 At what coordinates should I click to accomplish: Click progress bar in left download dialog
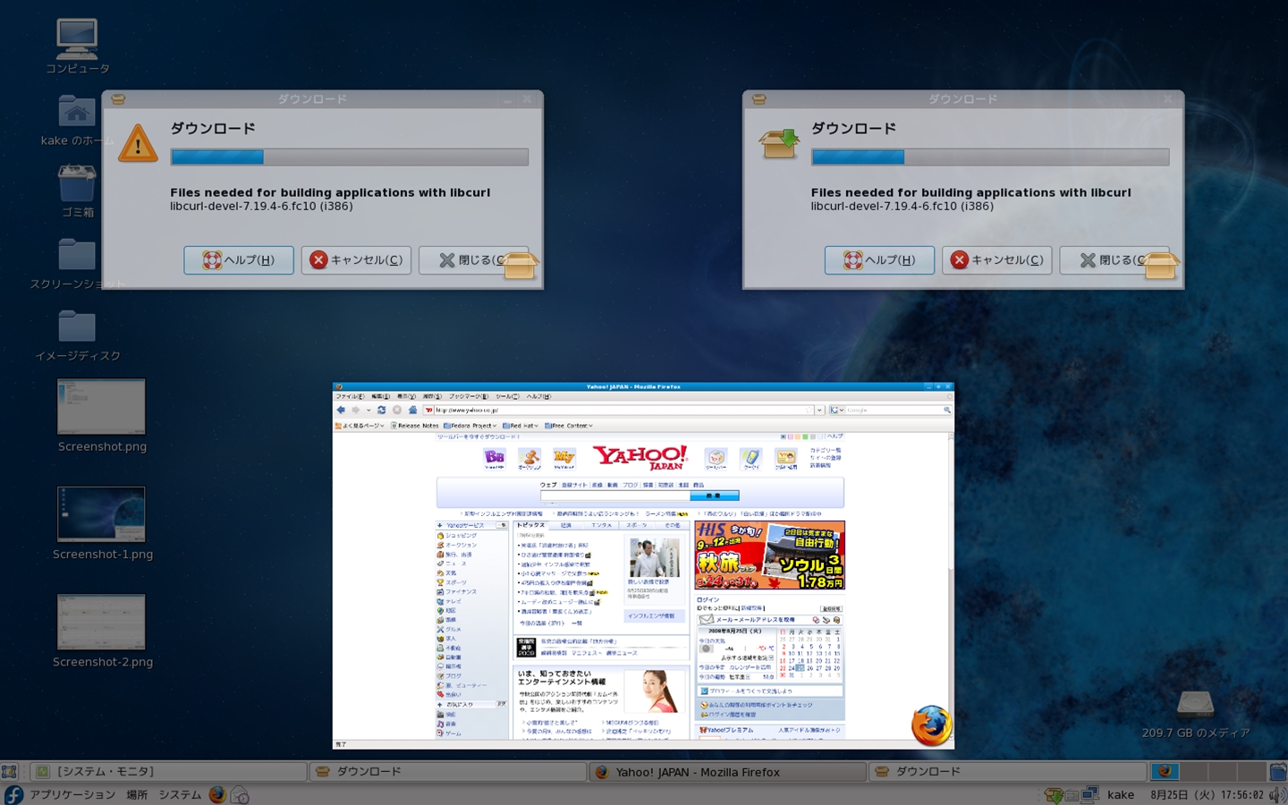[x=350, y=157]
